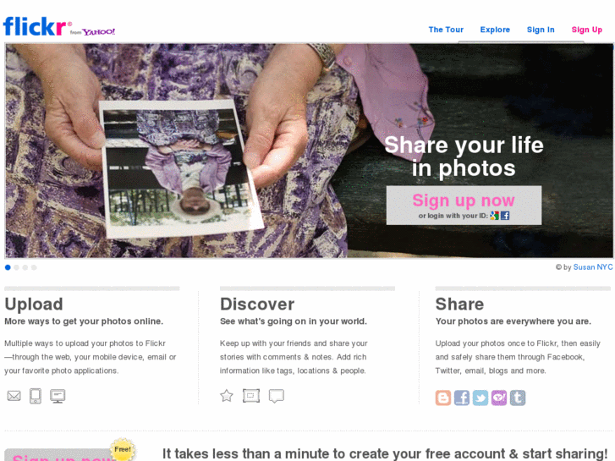This screenshot has width=615, height=461.
Task: Log in with Google ID icon
Action: pyautogui.click(x=494, y=216)
